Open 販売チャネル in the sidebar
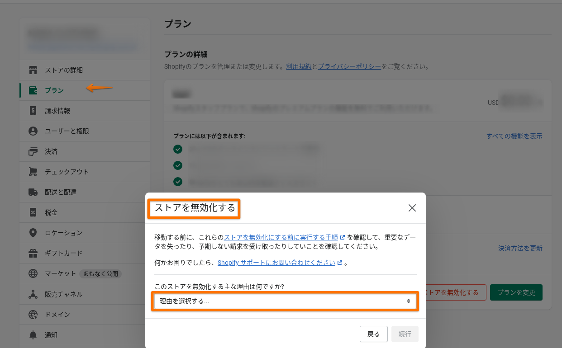 [x=85, y=294]
